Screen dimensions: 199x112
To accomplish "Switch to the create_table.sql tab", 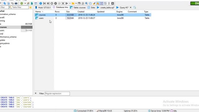I will coord(106,7).
